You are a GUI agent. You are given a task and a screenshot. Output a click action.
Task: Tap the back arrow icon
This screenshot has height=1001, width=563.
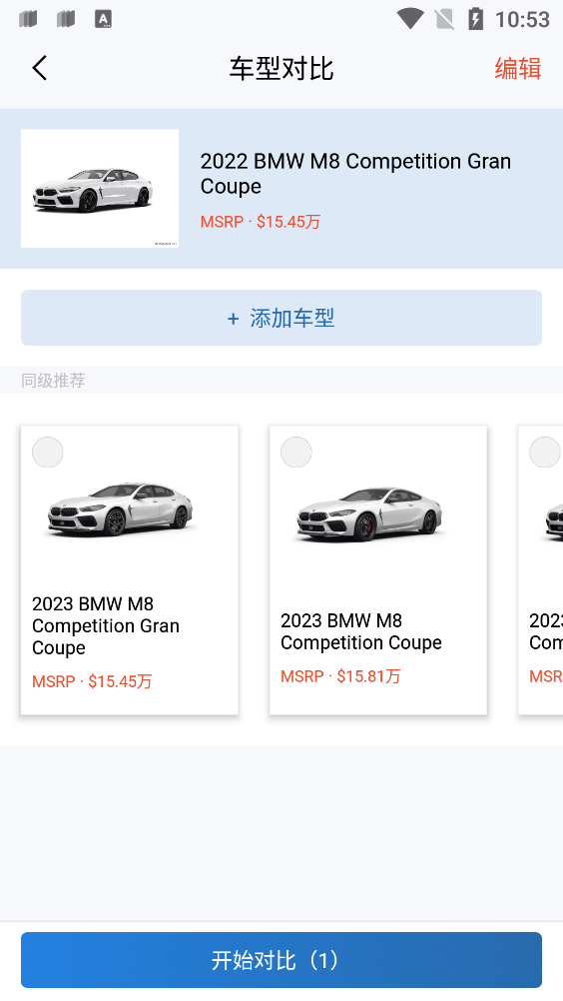(x=40, y=68)
